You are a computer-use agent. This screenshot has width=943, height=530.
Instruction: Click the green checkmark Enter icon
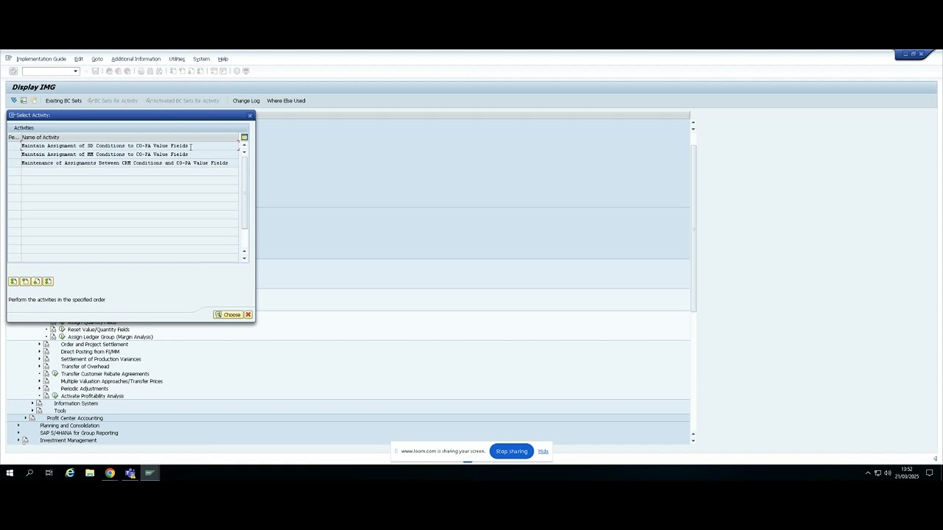click(x=13, y=71)
